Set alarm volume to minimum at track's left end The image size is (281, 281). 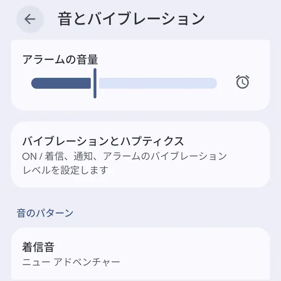(33, 83)
